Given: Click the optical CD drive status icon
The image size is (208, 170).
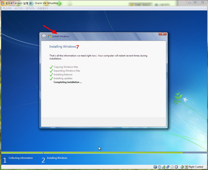Looking at the screenshot, I should pos(160,167).
